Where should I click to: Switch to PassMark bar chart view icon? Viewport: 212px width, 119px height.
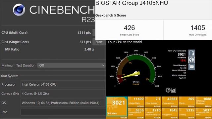173,90
